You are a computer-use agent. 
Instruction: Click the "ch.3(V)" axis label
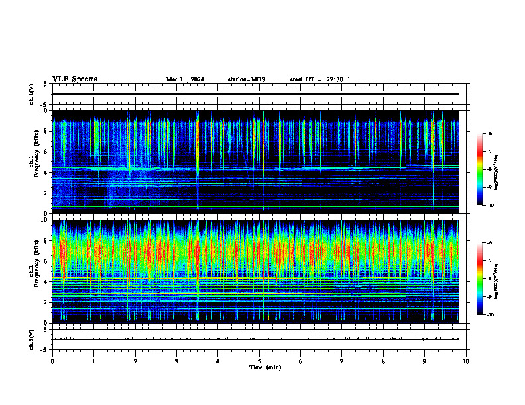31,339
